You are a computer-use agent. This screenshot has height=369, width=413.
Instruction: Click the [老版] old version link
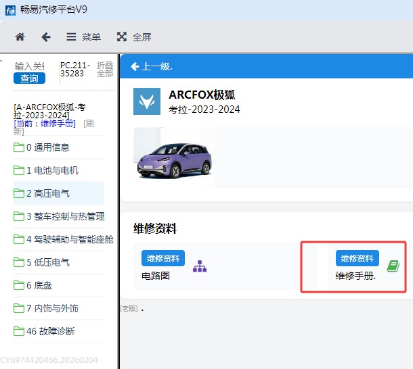coord(129,308)
